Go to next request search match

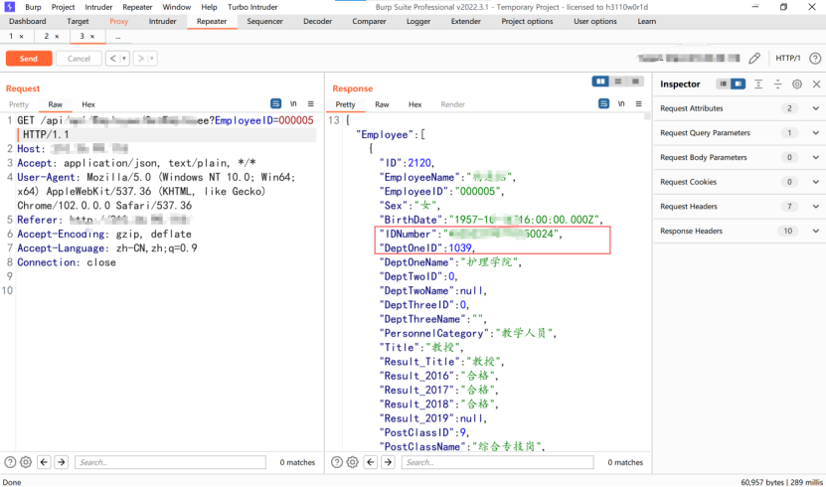click(62, 462)
